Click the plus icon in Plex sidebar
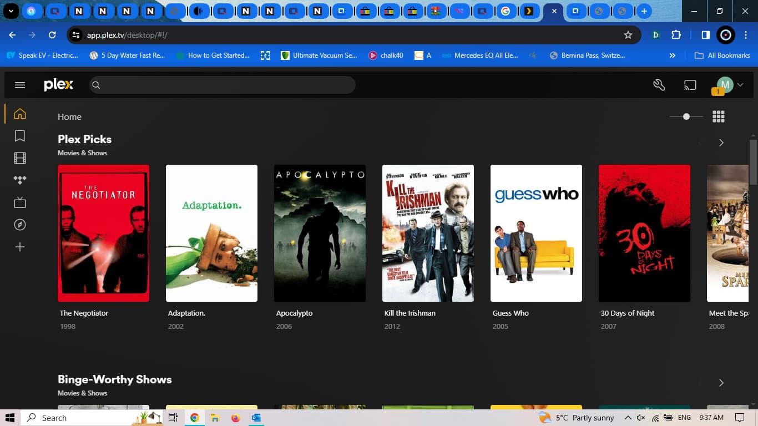Viewport: 758px width, 426px height. tap(20, 247)
